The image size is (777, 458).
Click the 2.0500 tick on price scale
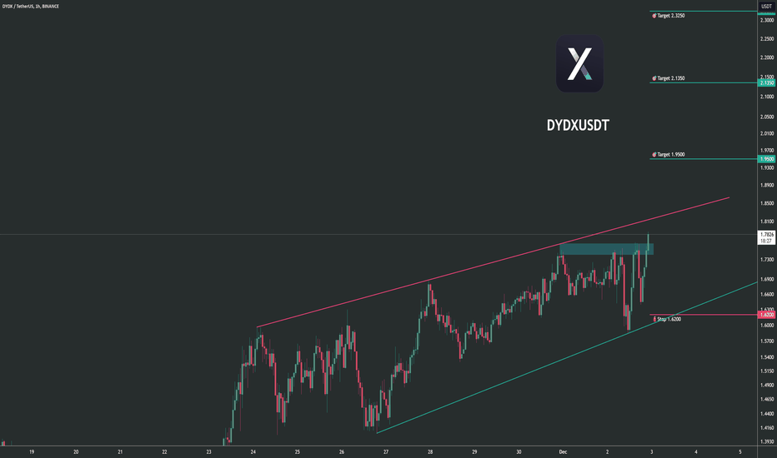(x=767, y=117)
